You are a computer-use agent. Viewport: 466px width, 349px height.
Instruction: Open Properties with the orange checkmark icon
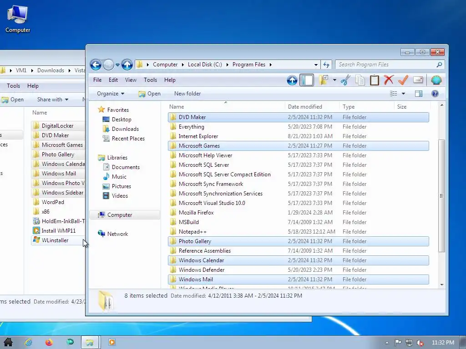pos(403,80)
